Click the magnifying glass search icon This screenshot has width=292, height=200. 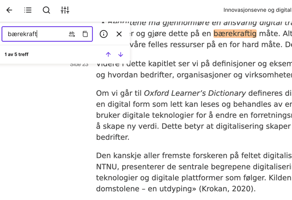46,10
